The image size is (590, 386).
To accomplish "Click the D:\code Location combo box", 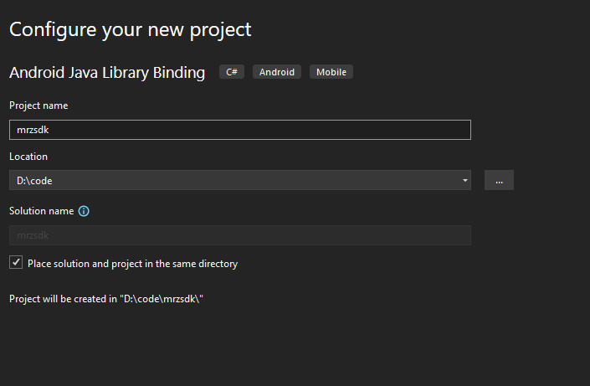I will click(x=234, y=181).
